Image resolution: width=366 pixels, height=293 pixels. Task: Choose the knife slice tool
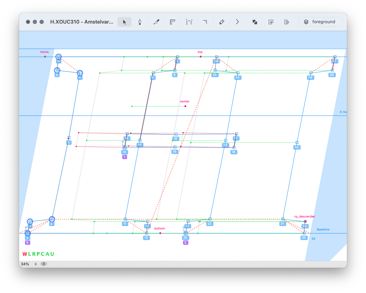(156, 22)
